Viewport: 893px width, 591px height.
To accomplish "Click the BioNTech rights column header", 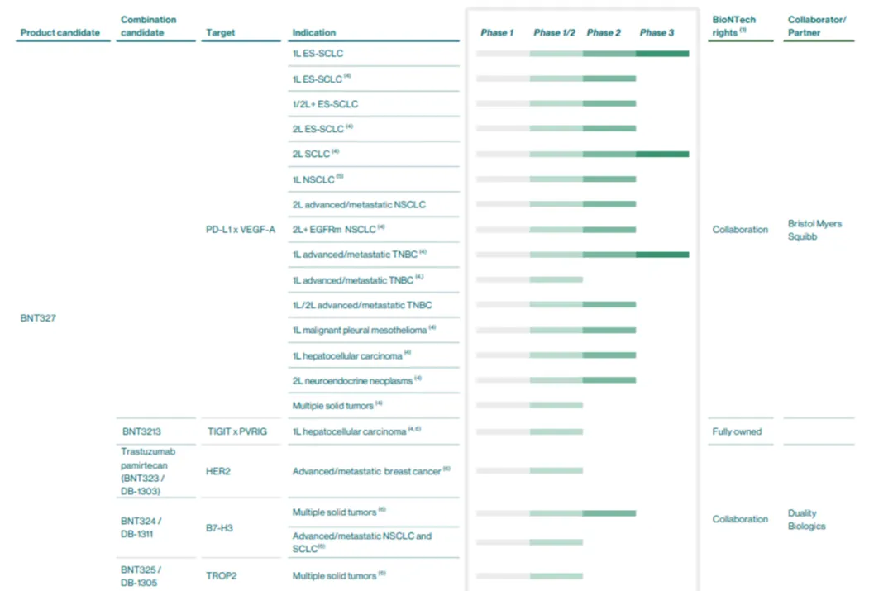I will click(x=734, y=26).
